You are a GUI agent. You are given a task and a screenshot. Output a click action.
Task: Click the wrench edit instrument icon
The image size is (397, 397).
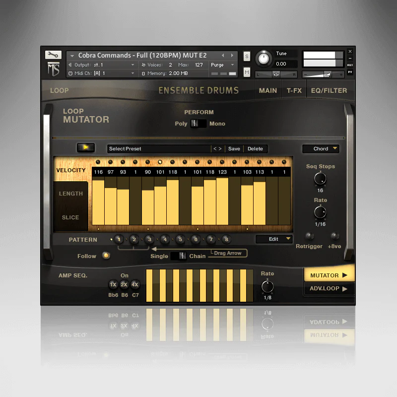53,55
